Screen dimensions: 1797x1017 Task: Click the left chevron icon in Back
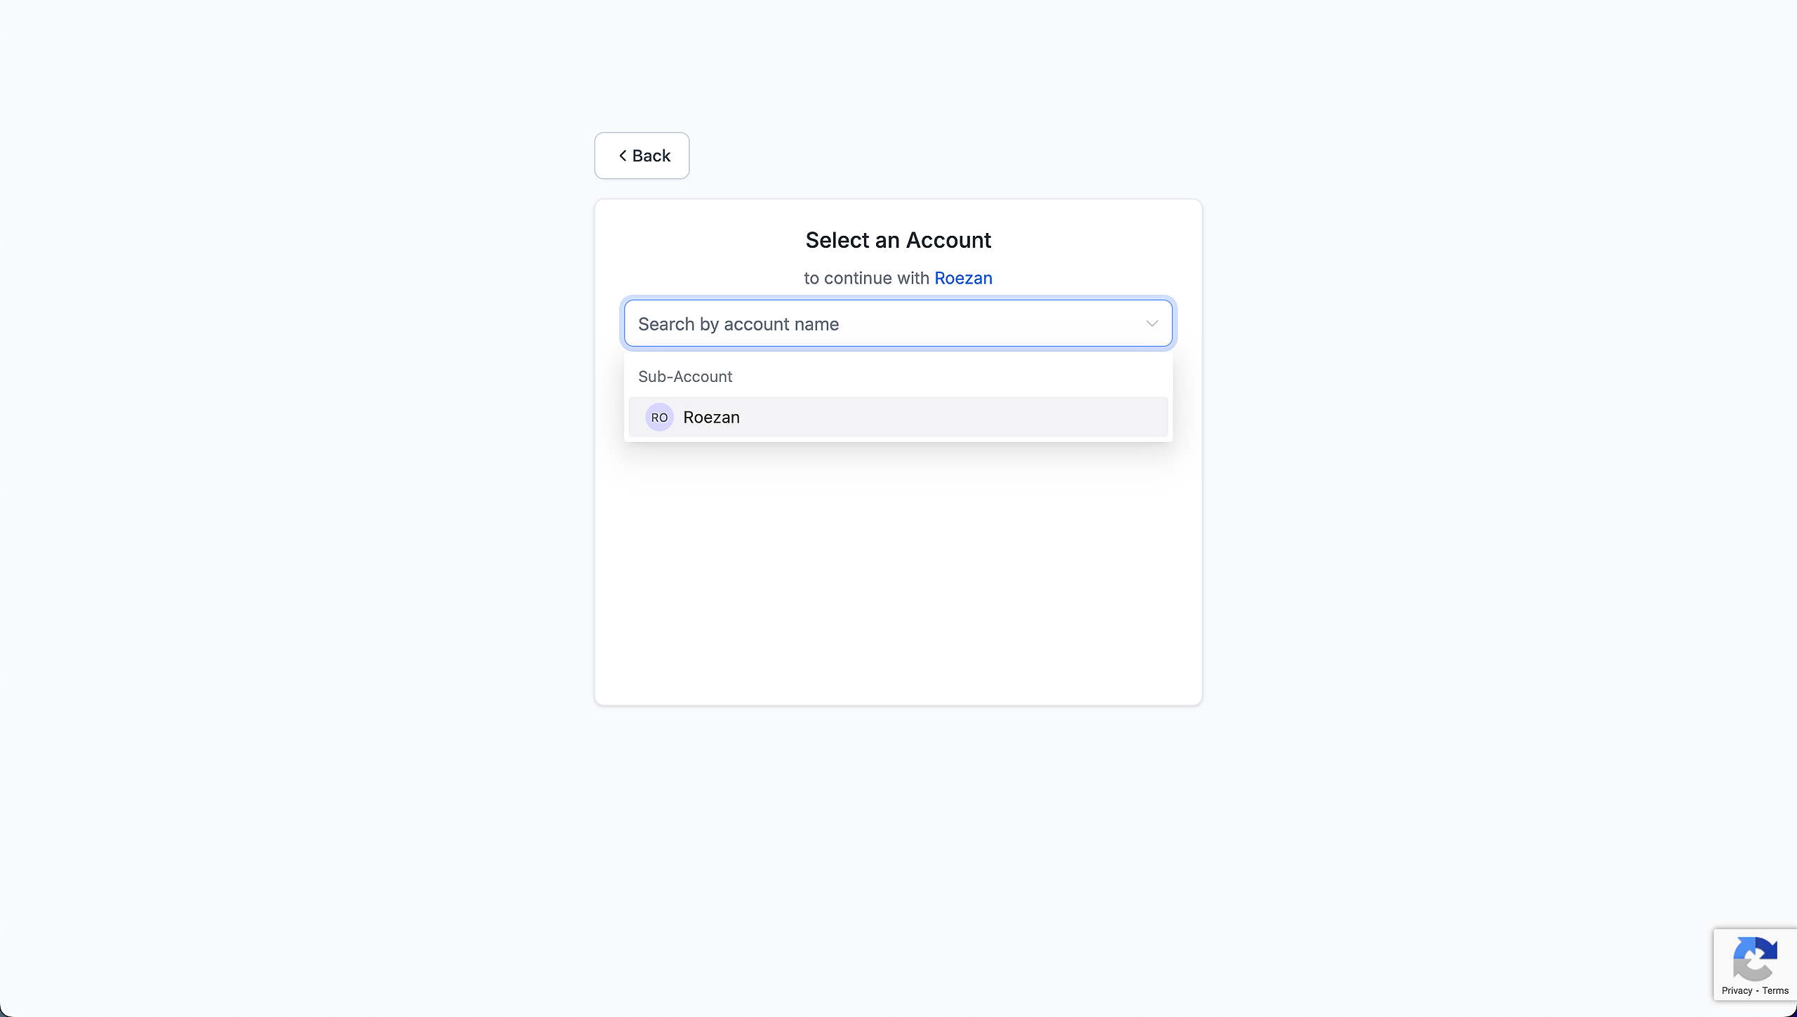pos(623,156)
